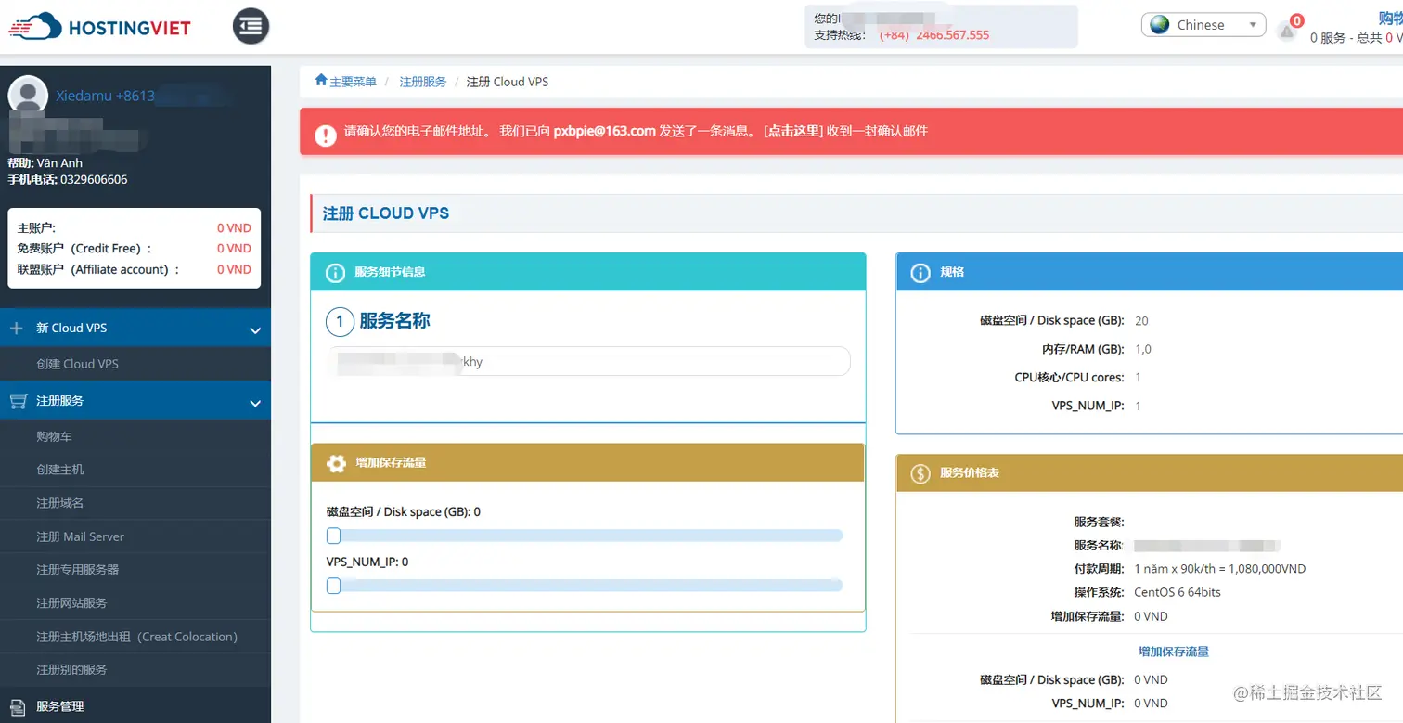Click the VPS_NUM_IP slider handle
This screenshot has width=1403, height=723.
pyautogui.click(x=333, y=586)
